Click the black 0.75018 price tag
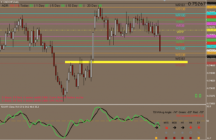The image size is (216, 140). point(211,57)
